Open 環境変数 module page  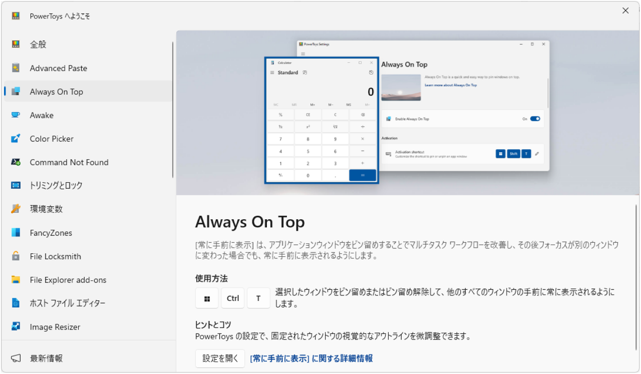pos(88,209)
